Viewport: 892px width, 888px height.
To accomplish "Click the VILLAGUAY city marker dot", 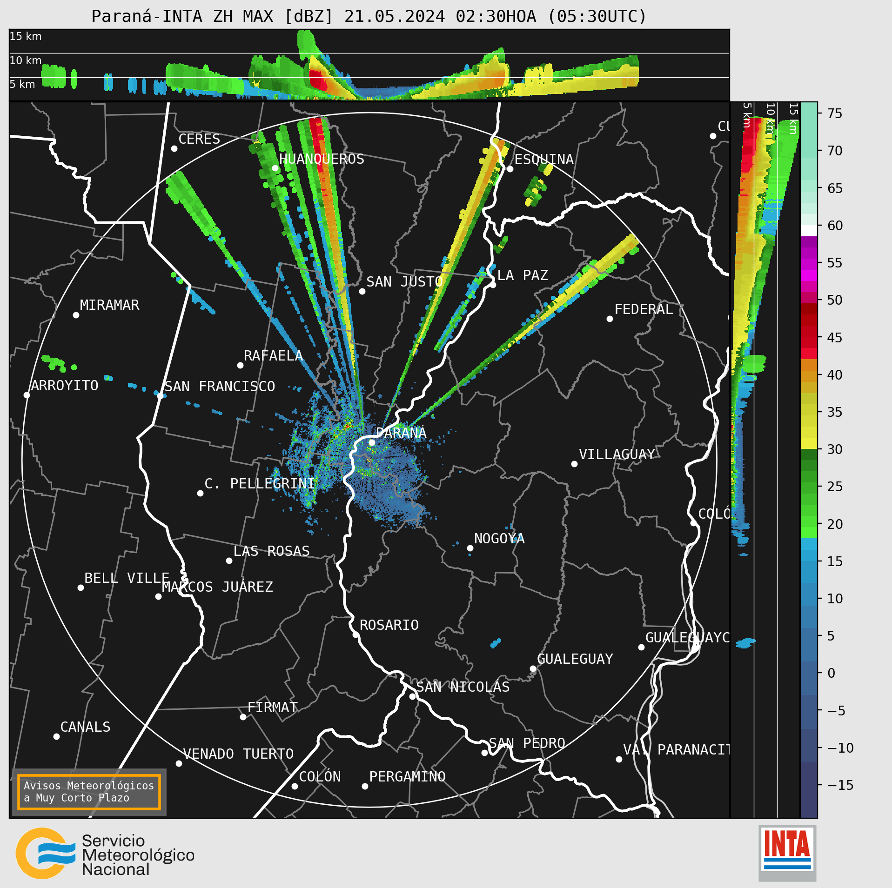I will (x=574, y=464).
